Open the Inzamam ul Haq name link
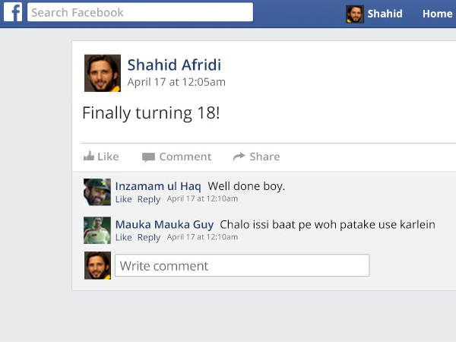 coord(158,185)
